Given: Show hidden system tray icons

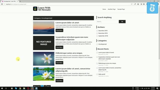Looking at the screenshot, I should coord(140,88).
